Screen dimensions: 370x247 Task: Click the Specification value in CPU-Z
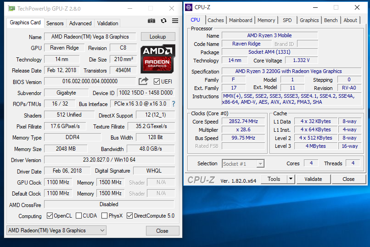coord(292,71)
